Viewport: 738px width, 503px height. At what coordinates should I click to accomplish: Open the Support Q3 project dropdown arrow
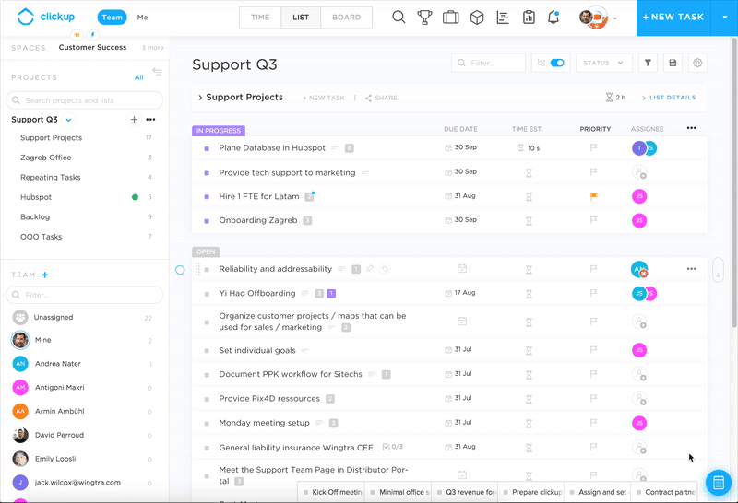pos(69,120)
